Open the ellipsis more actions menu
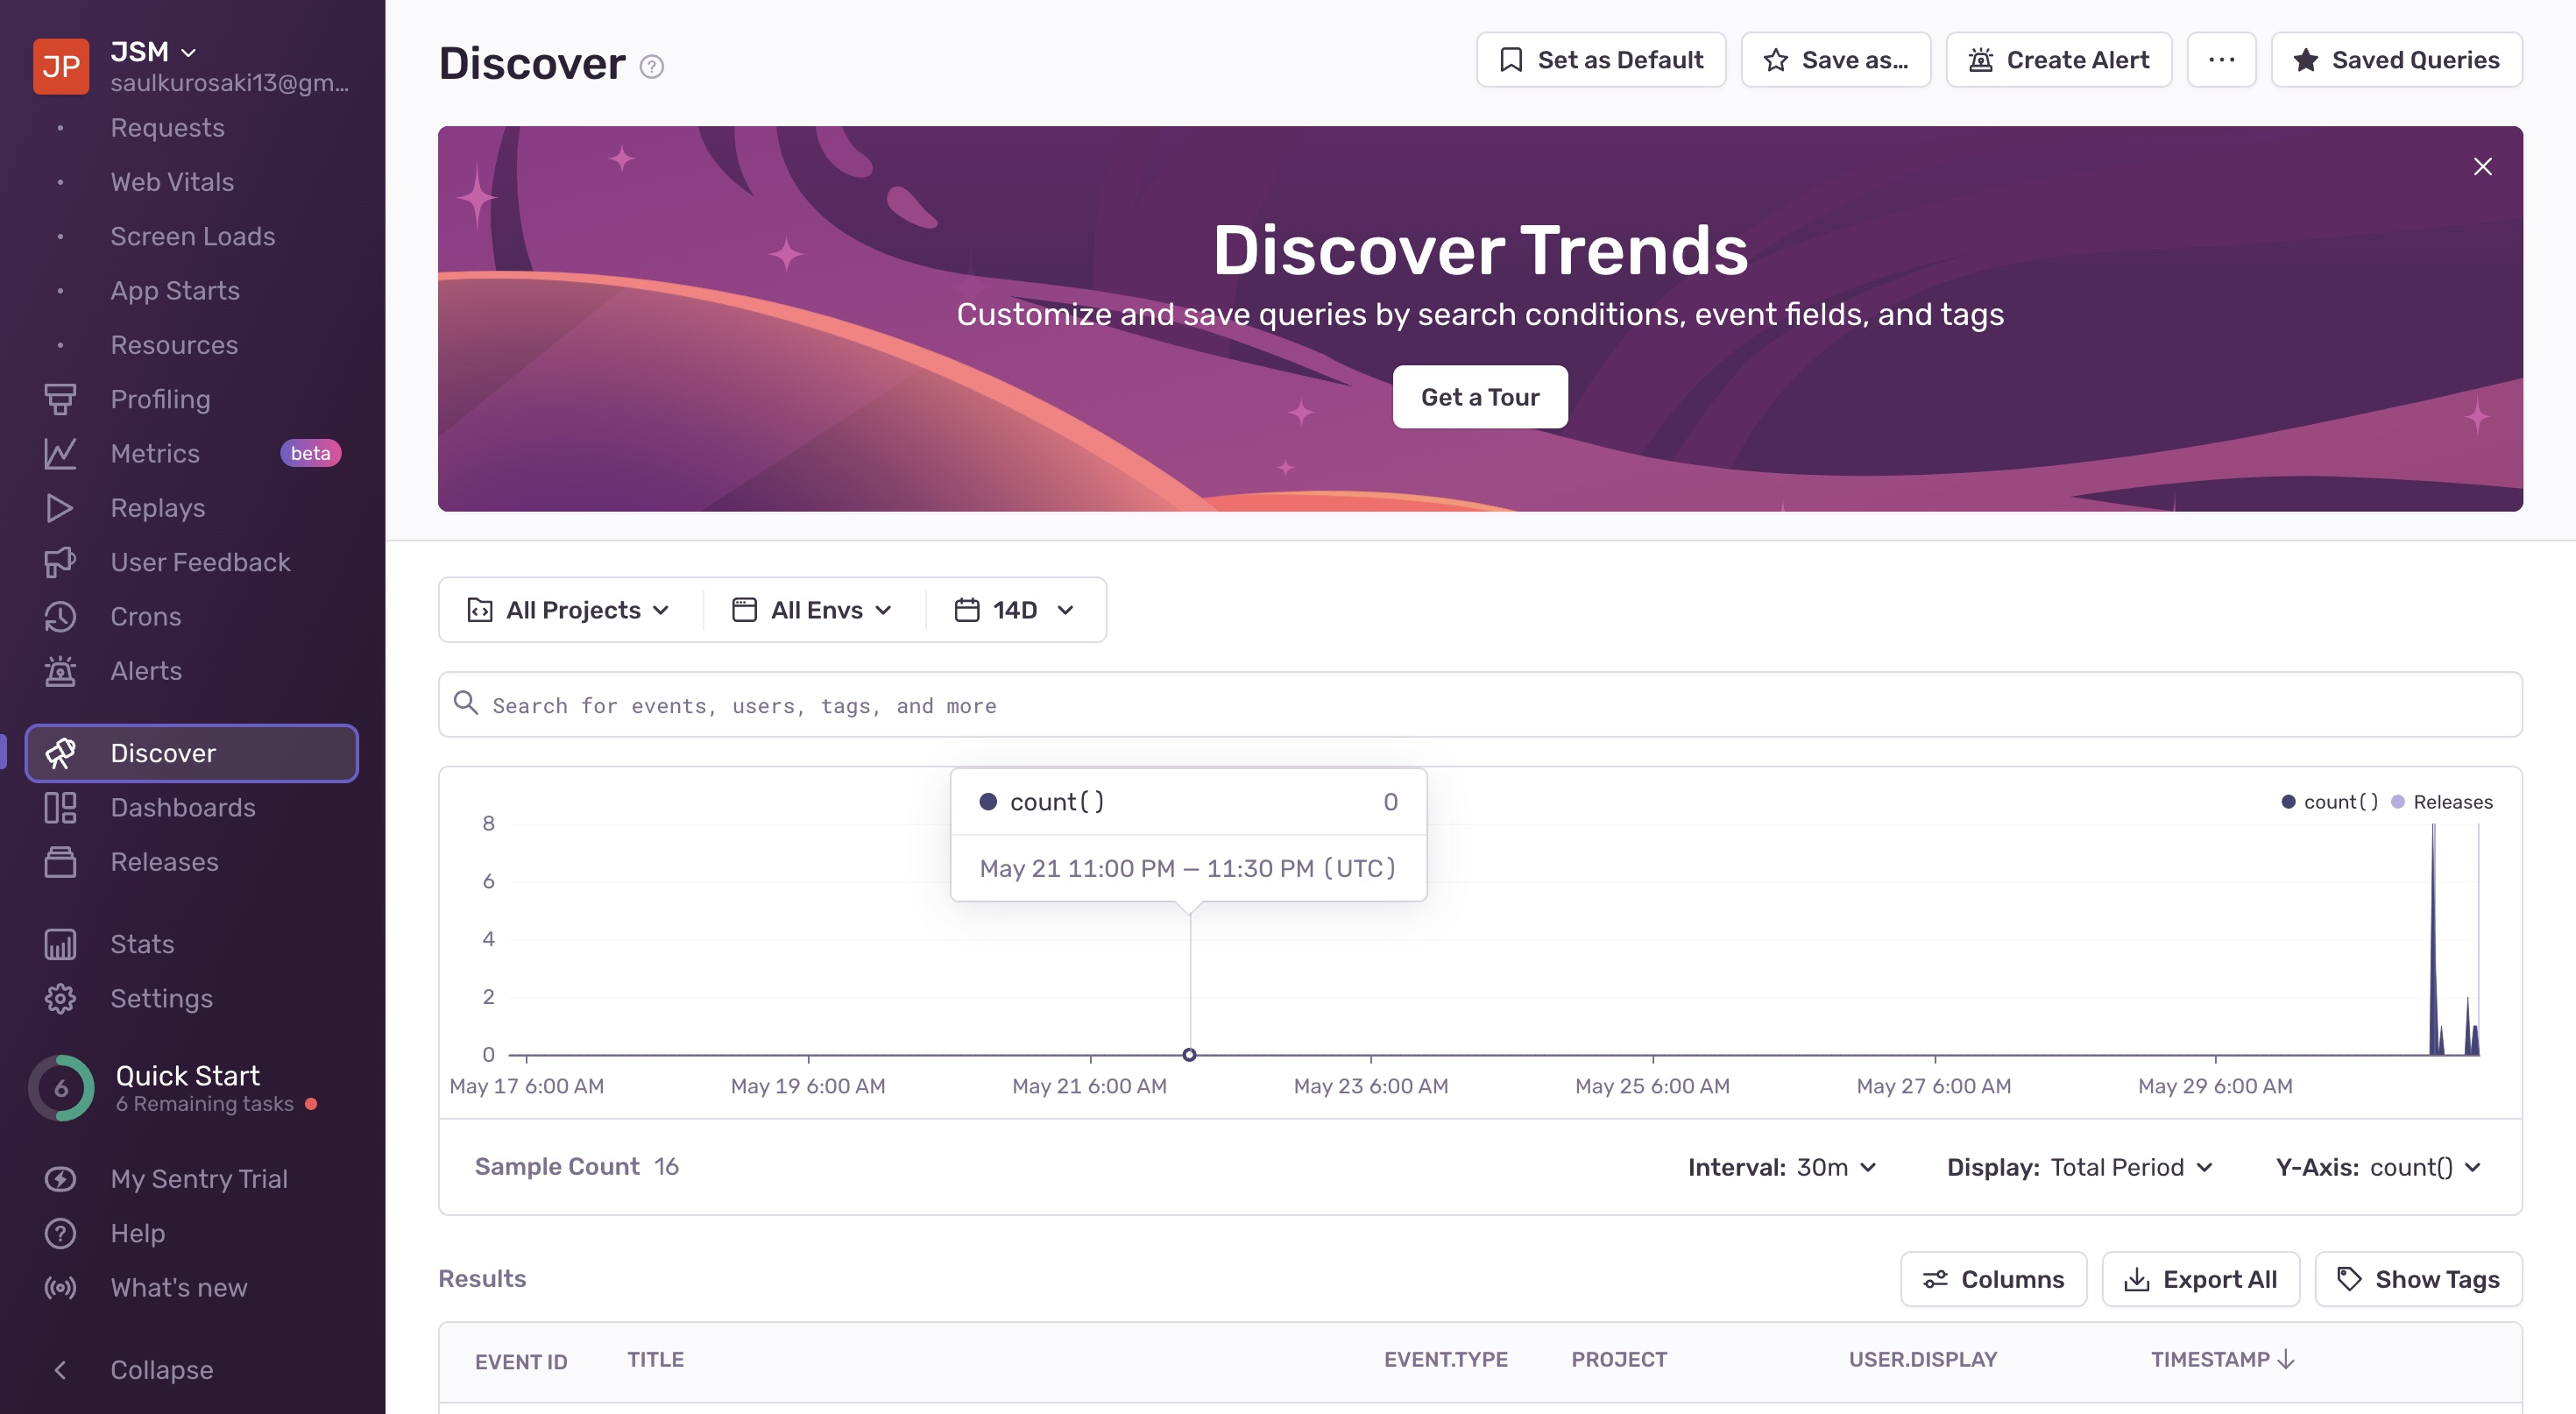The image size is (2576, 1414). [2221, 60]
